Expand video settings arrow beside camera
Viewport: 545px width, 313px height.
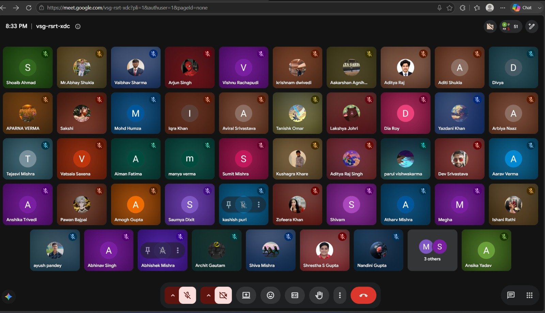pyautogui.click(x=208, y=295)
